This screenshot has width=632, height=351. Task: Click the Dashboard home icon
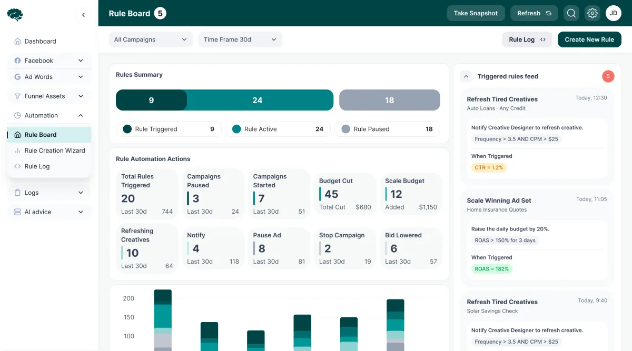coord(17,41)
